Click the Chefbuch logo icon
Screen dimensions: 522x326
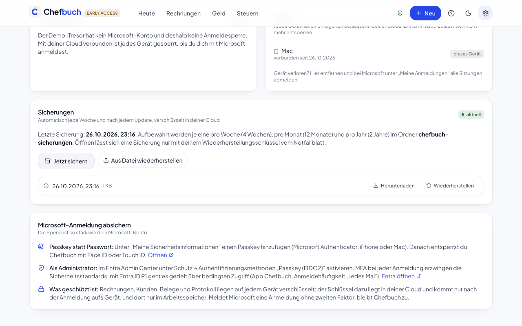(x=35, y=12)
